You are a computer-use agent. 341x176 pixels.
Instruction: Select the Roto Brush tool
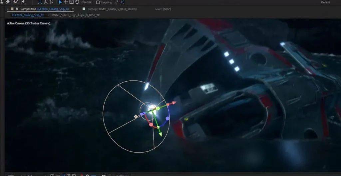(x=15, y=2)
